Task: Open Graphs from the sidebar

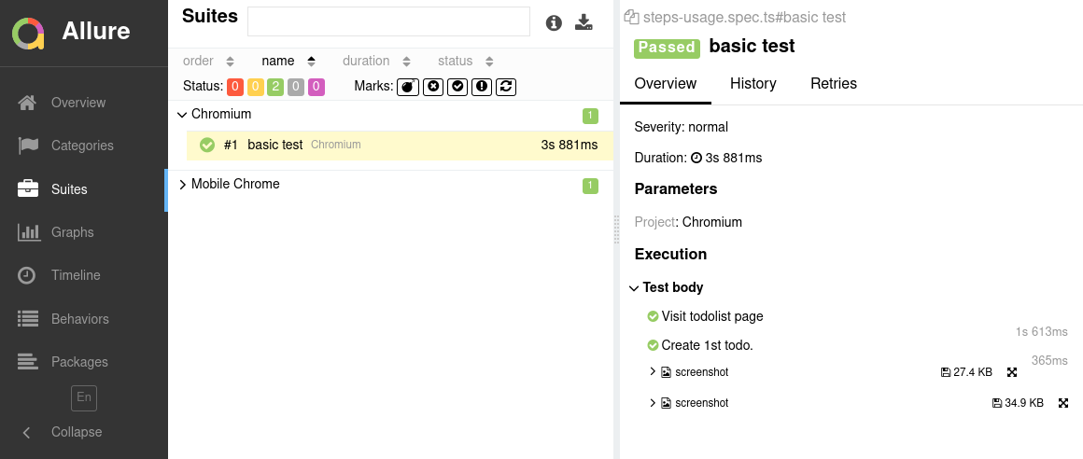Action: (72, 232)
